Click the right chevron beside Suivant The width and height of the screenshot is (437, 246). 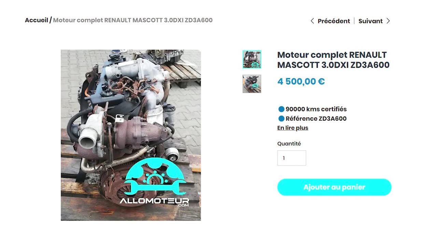(388, 21)
